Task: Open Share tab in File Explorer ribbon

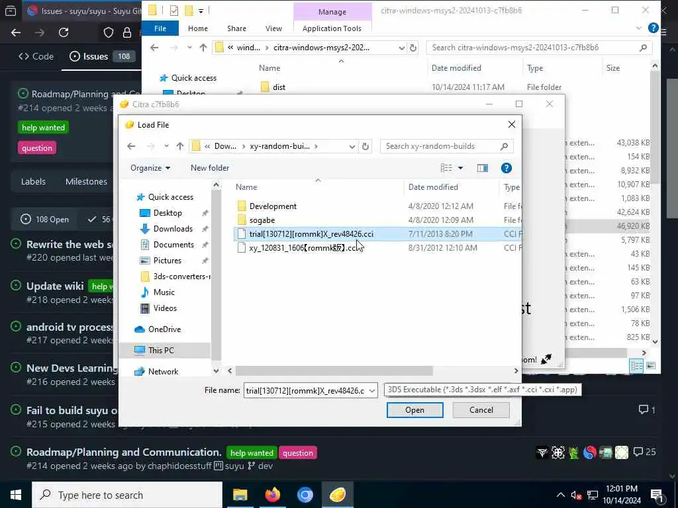Action: [x=236, y=28]
